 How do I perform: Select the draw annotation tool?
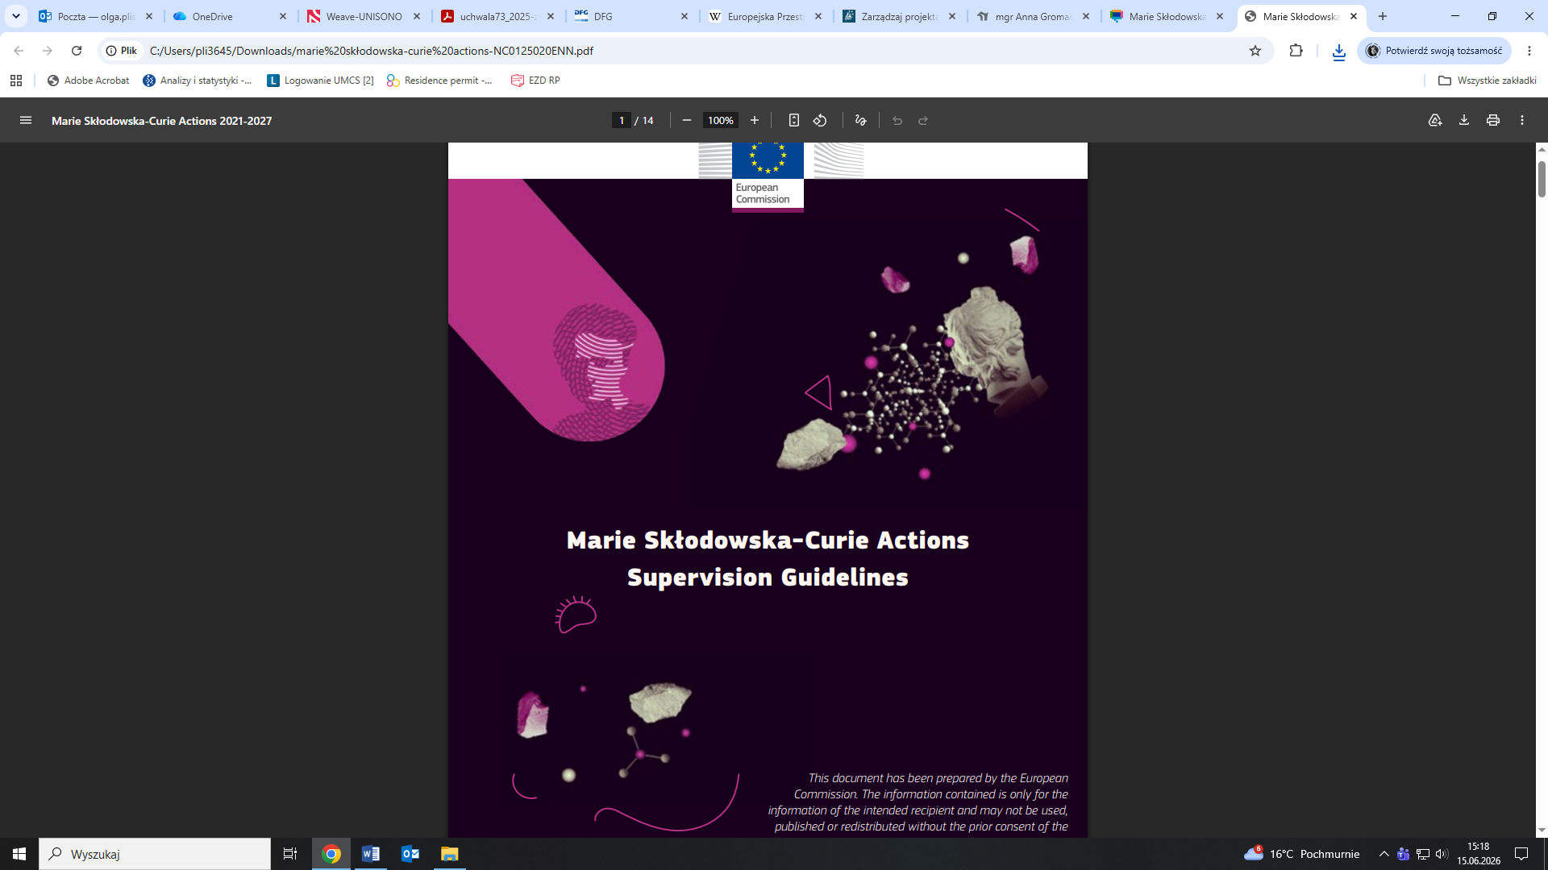[860, 121]
